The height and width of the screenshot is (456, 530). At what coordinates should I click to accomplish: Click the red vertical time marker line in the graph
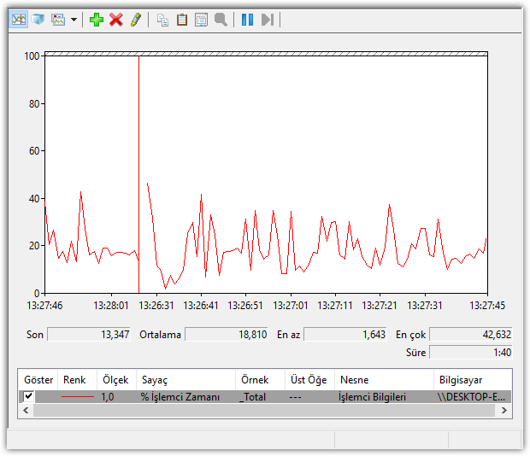tap(139, 174)
